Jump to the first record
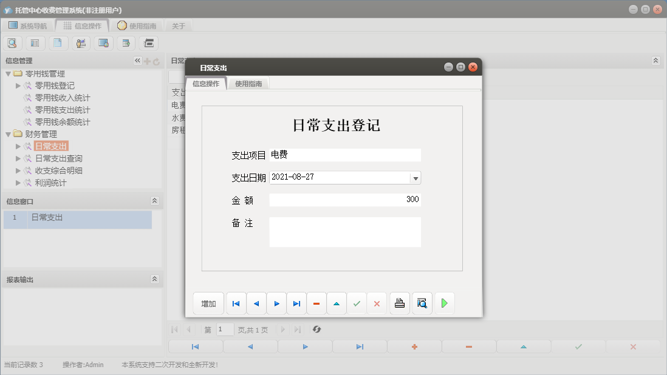 pyautogui.click(x=236, y=303)
